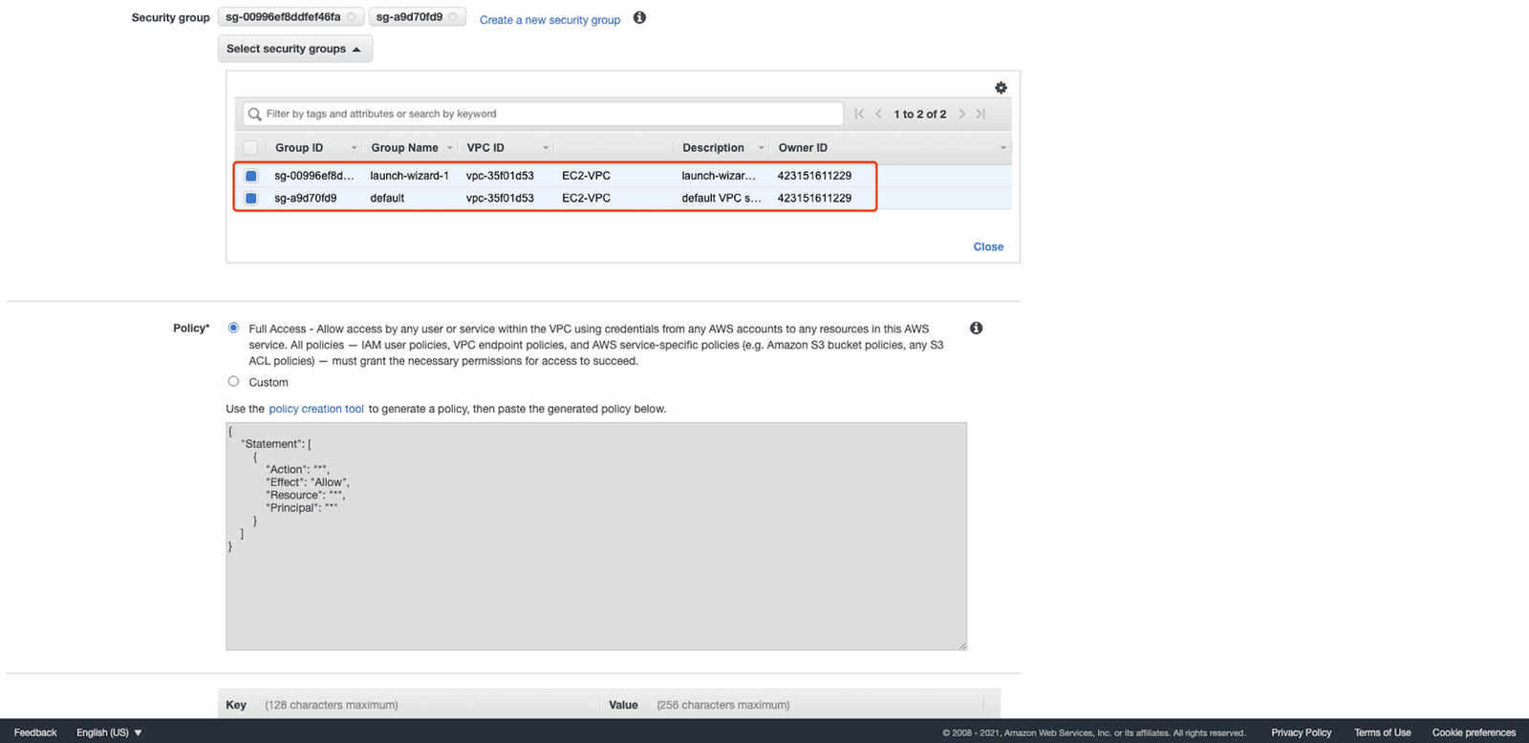Go to the first page of security groups

859,114
